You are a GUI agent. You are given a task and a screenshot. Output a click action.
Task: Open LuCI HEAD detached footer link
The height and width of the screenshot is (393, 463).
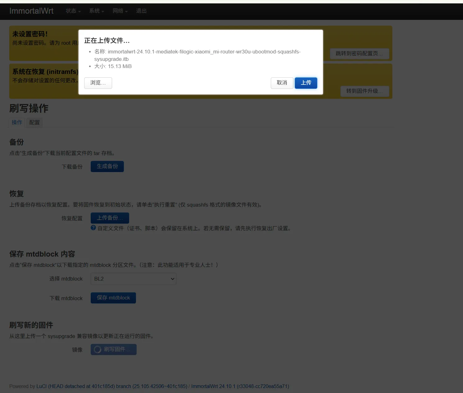(x=112, y=386)
